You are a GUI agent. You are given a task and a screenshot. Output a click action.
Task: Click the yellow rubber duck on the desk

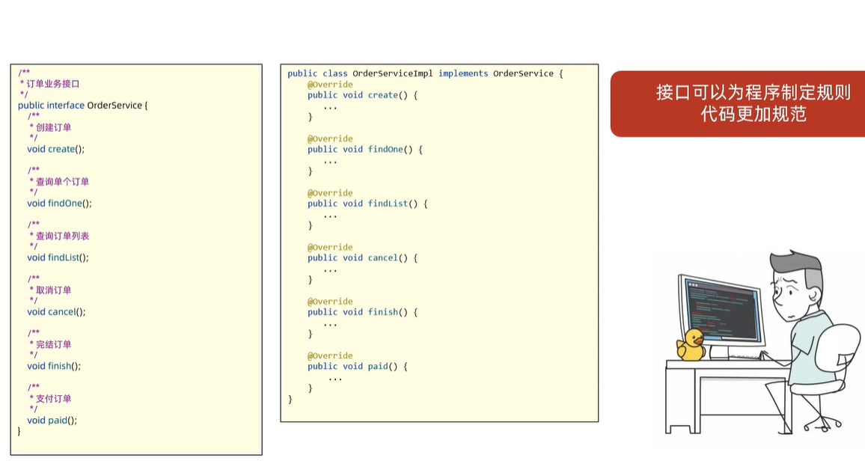tap(691, 344)
